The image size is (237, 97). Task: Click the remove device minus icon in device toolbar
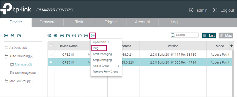62,36
